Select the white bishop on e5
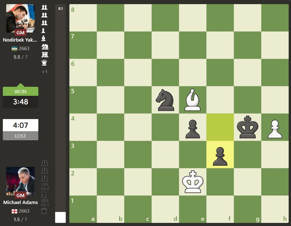 [193, 100]
